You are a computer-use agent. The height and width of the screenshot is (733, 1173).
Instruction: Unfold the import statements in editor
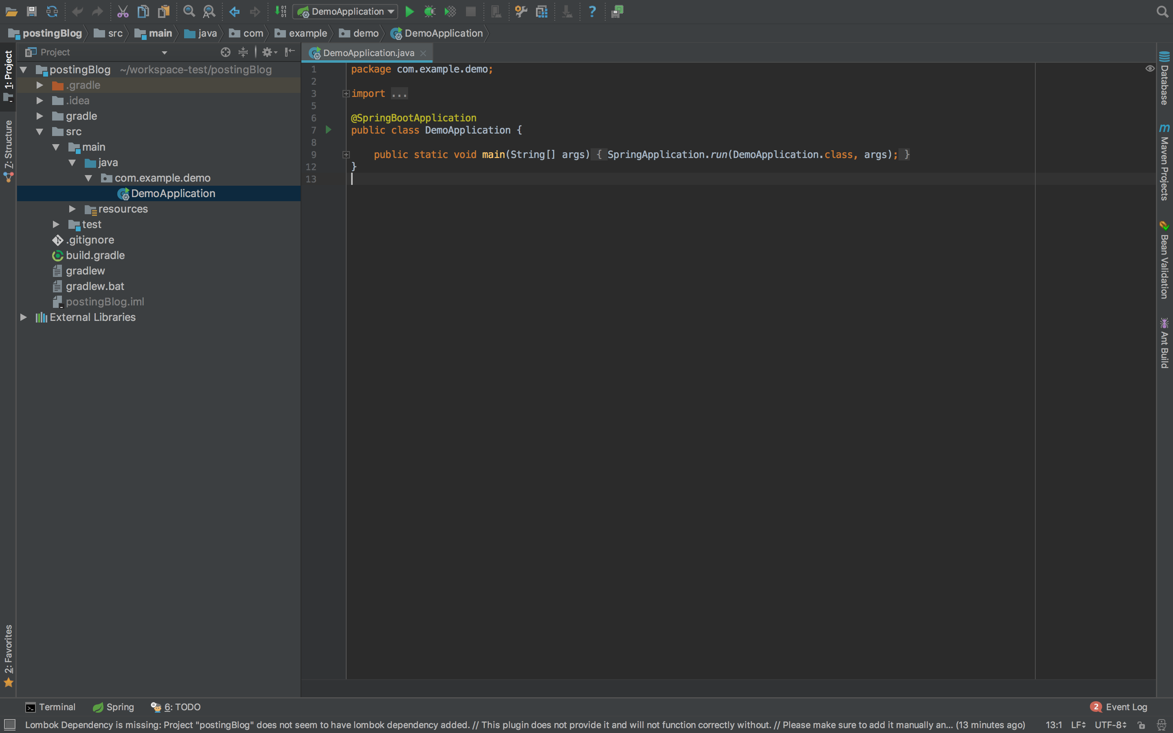coord(346,94)
